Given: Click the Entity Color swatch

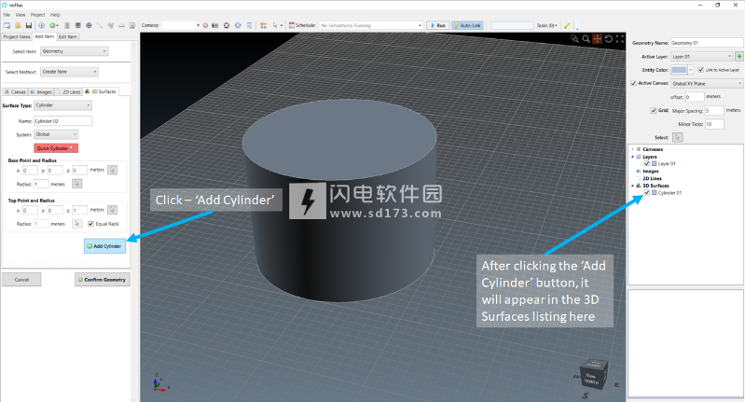Looking at the screenshot, I should click(679, 70).
